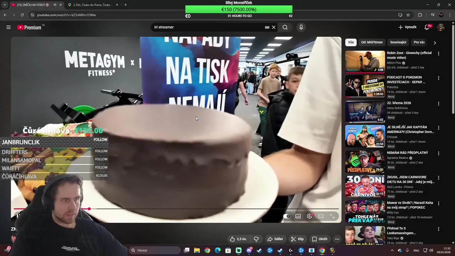
Task: Open Mawar vs Sivák video title
Action: [x=409, y=205]
